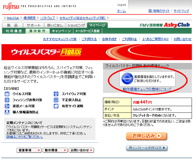The image size is (194, 159).
Task: Click the ポイント table cell
Action: 117,109
